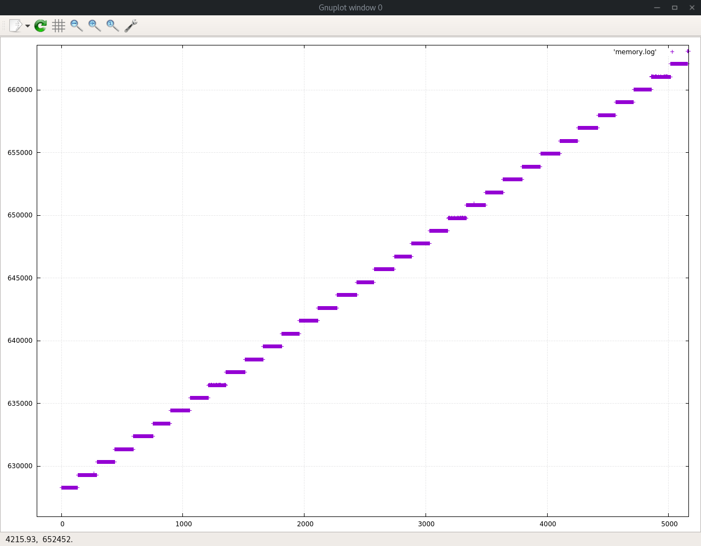Click the export/copy plot icon
The width and height of the screenshot is (701, 546).
[x=16, y=26]
